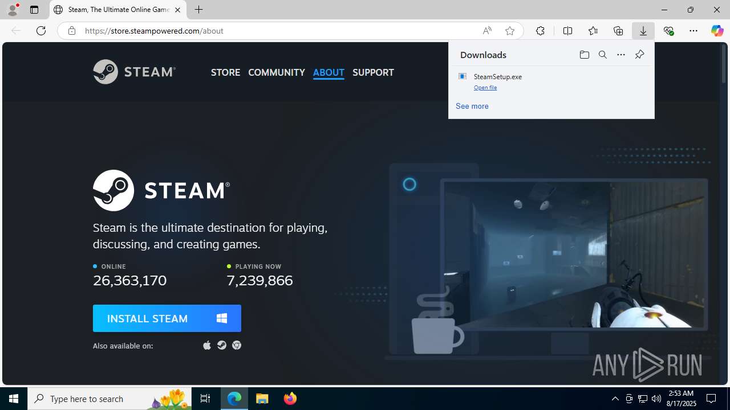Click Microsoft Edge taskbar icon
This screenshot has height=410, width=730.
pos(234,399)
